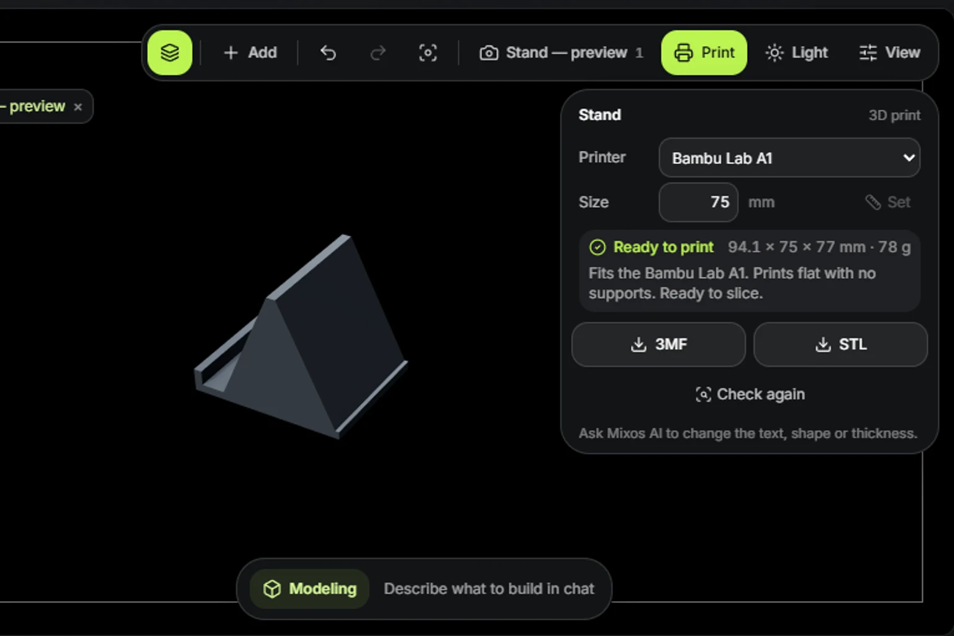This screenshot has width=954, height=636.
Task: Download the STL file
Action: pos(840,344)
